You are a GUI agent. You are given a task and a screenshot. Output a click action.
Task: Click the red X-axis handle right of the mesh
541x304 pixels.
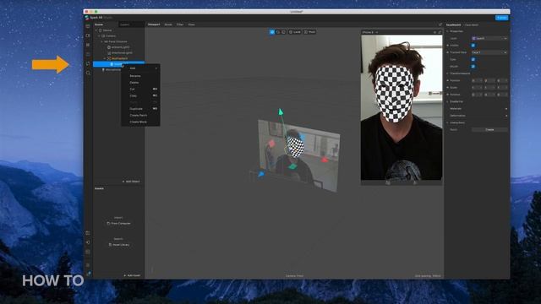(325, 160)
